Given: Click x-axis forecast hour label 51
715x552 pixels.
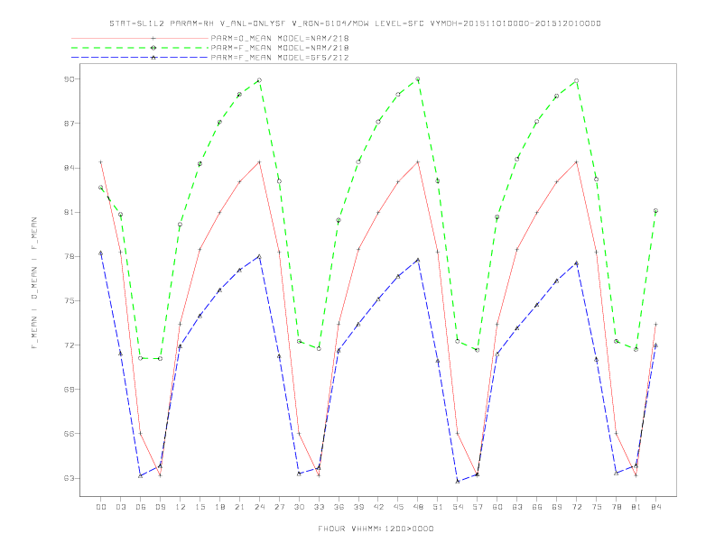Looking at the screenshot, I should click(438, 507).
